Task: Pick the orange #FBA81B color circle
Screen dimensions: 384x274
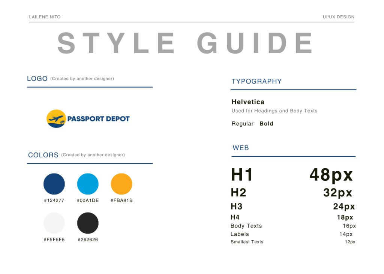Action: point(121,184)
